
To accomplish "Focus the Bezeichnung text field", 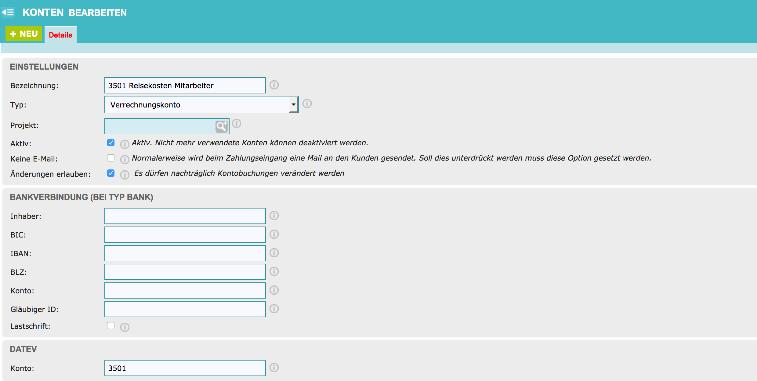I will (x=185, y=85).
